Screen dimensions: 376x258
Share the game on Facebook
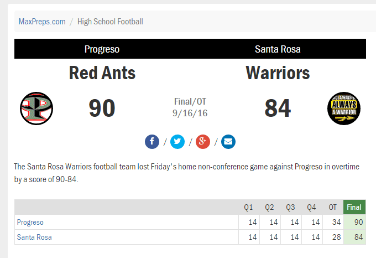coord(152,142)
